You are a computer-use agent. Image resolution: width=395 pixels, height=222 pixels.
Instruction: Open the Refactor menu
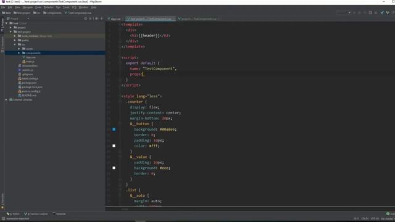(48, 7)
